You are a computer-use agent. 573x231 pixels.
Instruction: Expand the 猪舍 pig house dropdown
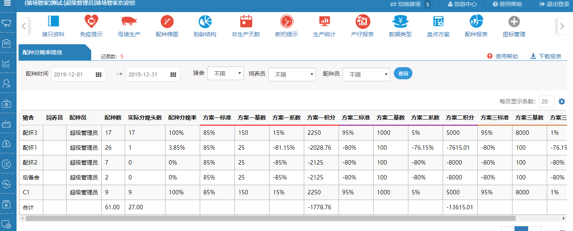(x=226, y=74)
